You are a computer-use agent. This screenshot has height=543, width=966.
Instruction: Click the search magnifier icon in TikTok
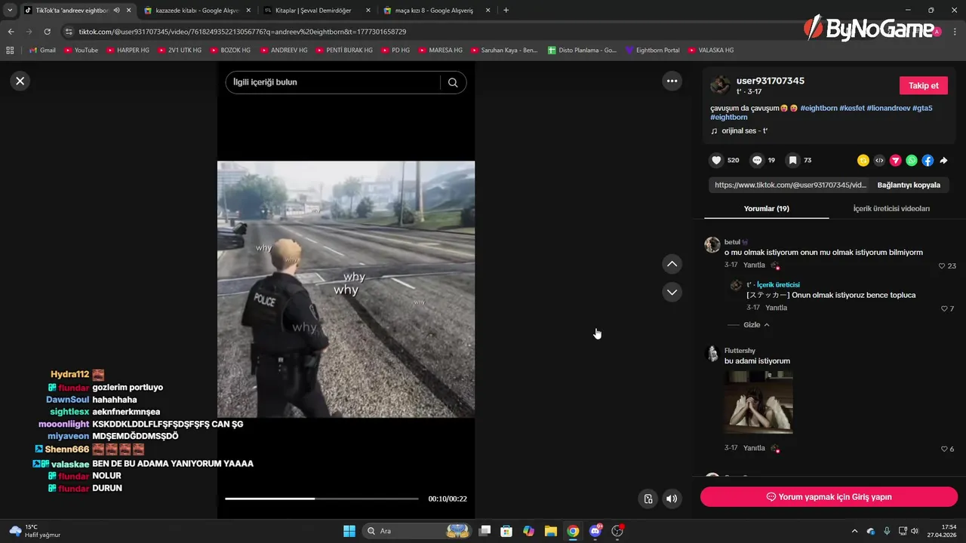coord(453,82)
